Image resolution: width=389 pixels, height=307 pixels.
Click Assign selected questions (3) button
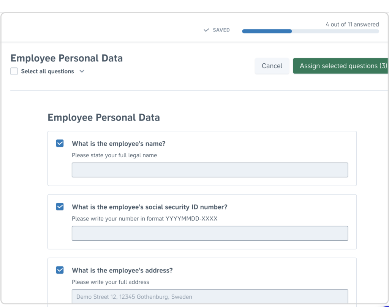click(x=341, y=66)
